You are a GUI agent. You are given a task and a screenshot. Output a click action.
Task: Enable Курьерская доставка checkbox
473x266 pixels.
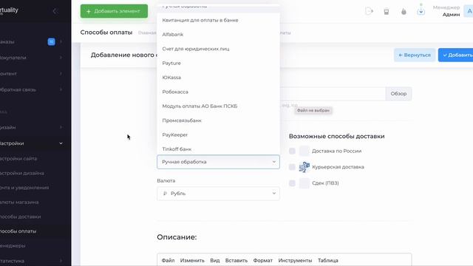click(292, 167)
